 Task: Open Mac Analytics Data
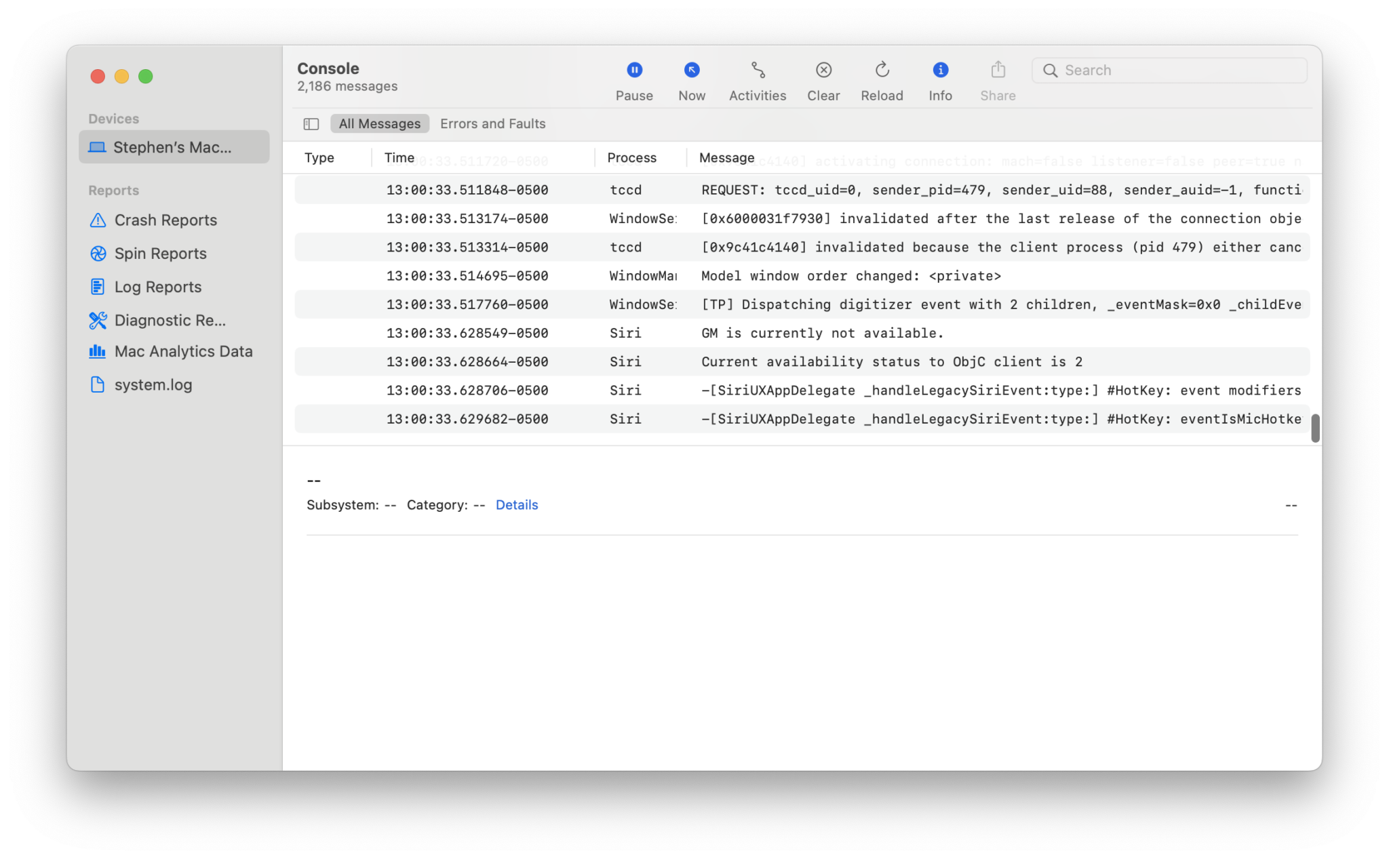pos(183,351)
